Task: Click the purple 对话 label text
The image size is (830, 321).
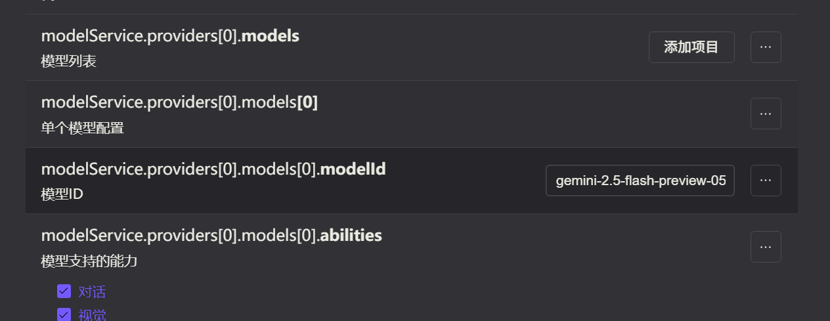Action: 92,292
